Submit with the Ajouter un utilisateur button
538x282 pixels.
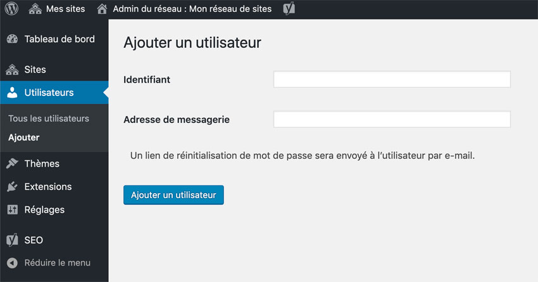click(x=173, y=195)
